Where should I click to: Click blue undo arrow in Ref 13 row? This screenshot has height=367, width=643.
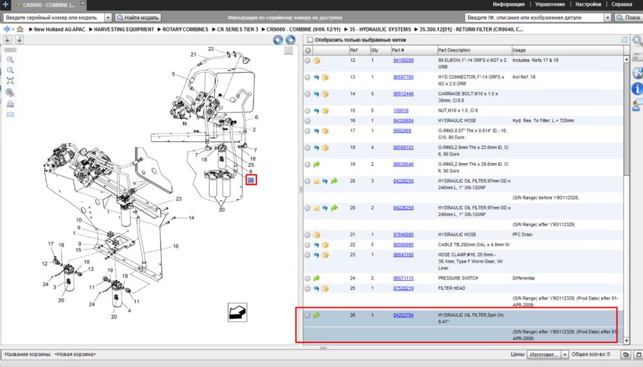point(316,77)
